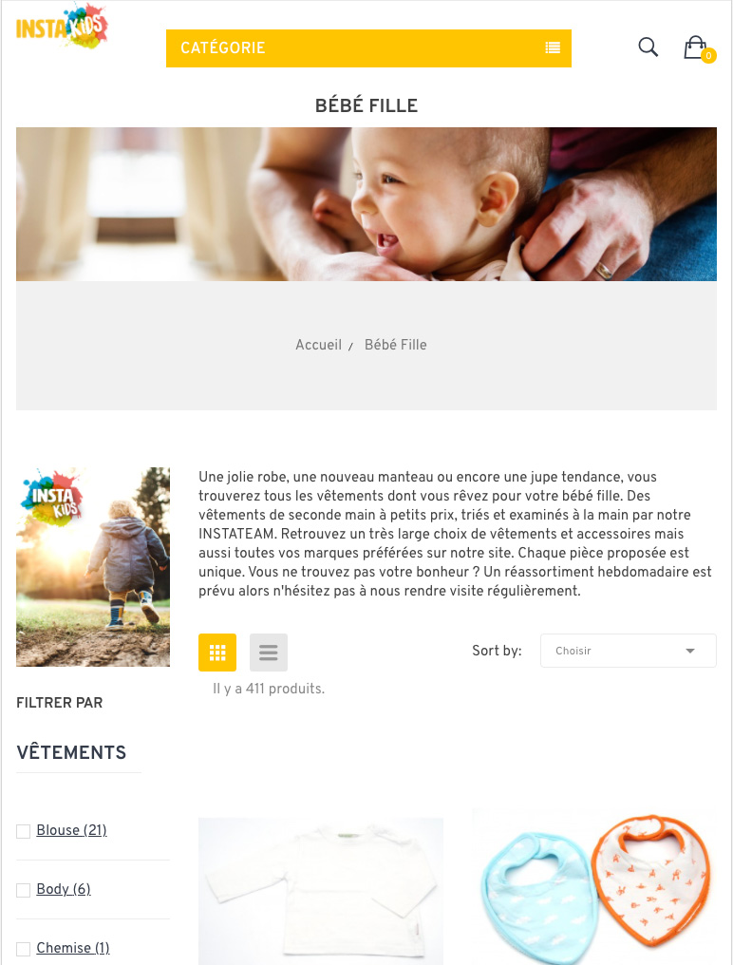The height and width of the screenshot is (965, 733).
Task: Click the list icon in the Catégorie bar
Action: [553, 48]
